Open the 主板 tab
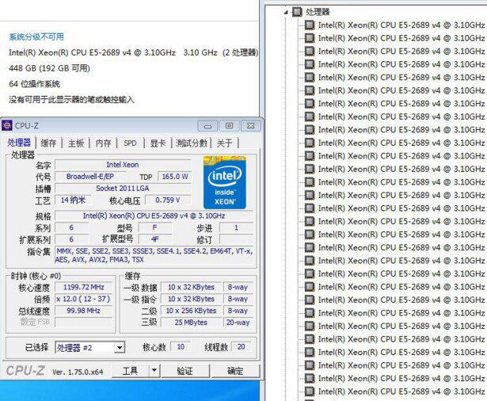 point(76,143)
